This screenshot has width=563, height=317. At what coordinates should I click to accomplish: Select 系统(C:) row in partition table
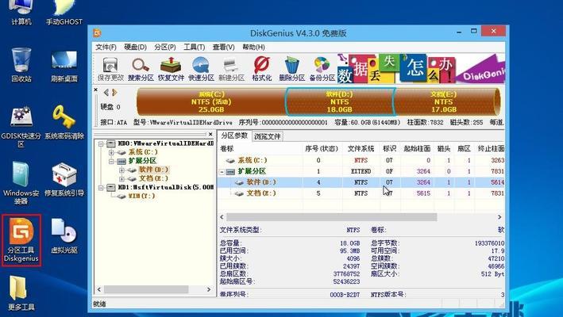pos(362,160)
